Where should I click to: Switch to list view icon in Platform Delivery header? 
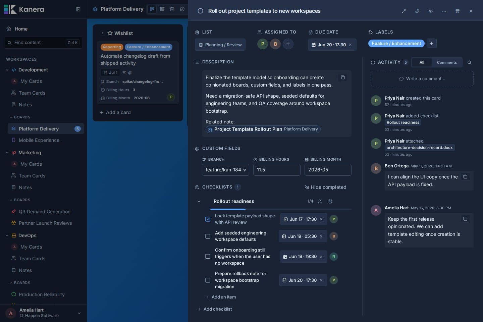(162, 9)
